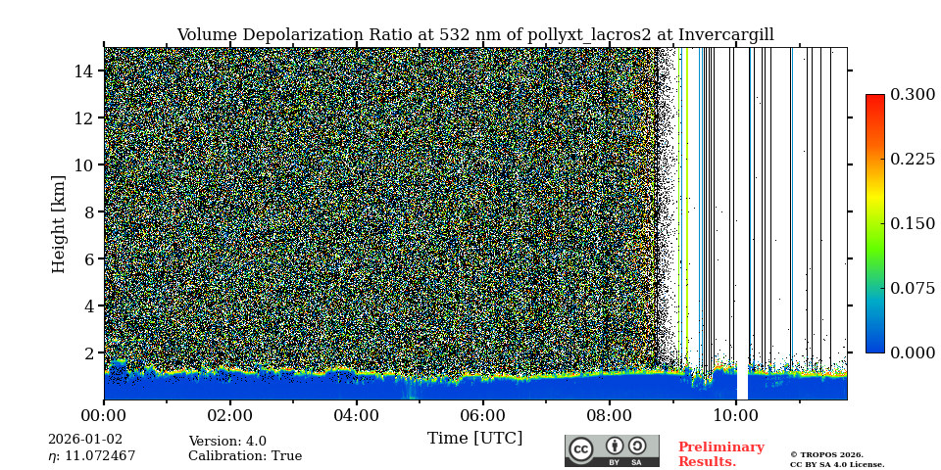Select the Height [km] y-axis label

pos(59,223)
